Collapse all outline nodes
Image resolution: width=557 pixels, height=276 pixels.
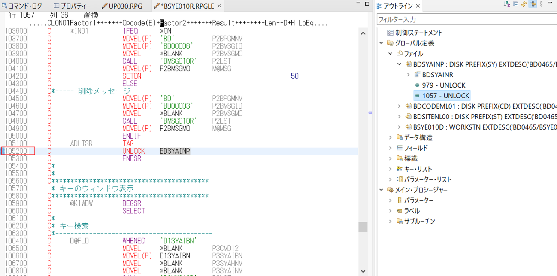(515, 4)
